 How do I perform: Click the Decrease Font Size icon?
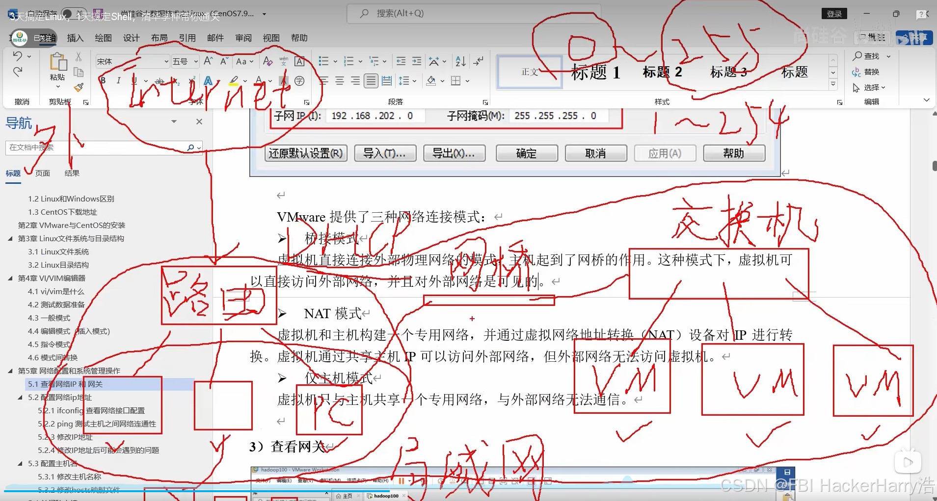224,61
